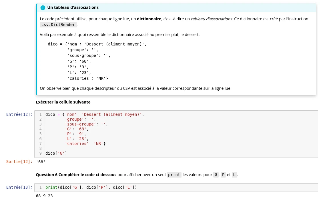Click the printed output 68 9 23

click(44, 196)
